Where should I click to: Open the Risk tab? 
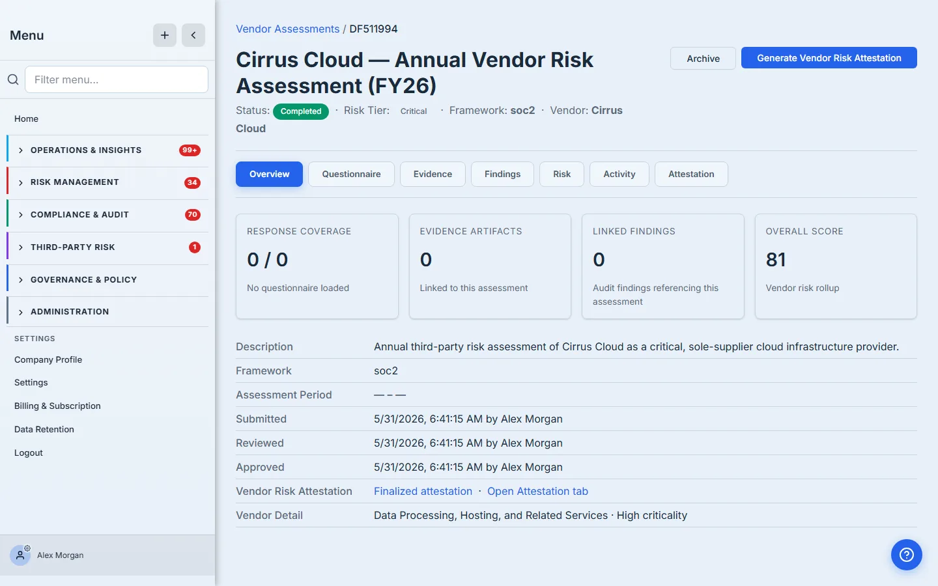coord(561,174)
